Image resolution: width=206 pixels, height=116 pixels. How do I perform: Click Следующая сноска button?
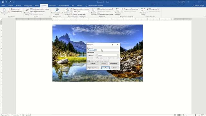coord(38,12)
